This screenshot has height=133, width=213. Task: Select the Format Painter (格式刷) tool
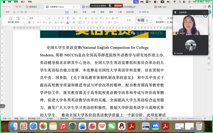(x=11, y=20)
